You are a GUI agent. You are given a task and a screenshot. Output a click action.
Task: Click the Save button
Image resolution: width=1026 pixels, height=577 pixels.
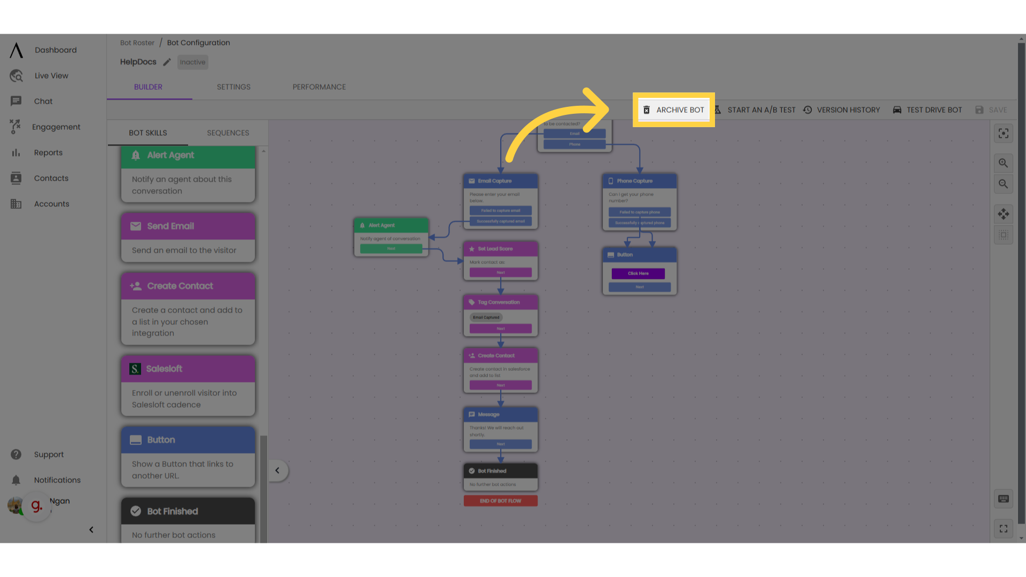pyautogui.click(x=991, y=110)
